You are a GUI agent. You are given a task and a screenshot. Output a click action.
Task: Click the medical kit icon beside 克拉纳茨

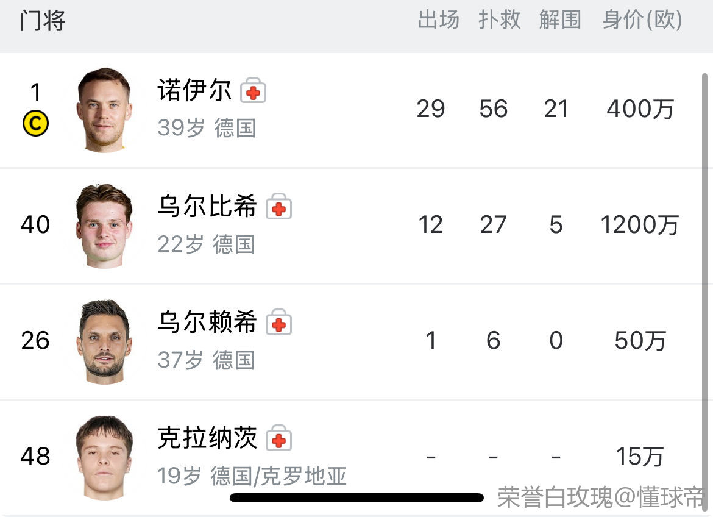[x=278, y=439]
